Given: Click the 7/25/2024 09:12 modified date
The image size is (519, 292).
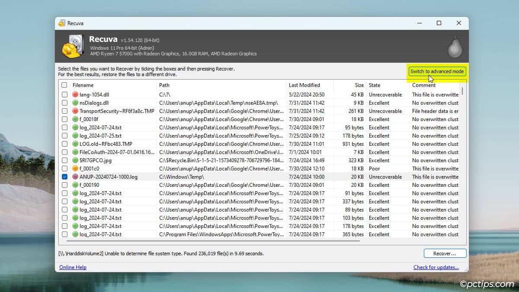Looking at the screenshot, I should [x=307, y=136].
